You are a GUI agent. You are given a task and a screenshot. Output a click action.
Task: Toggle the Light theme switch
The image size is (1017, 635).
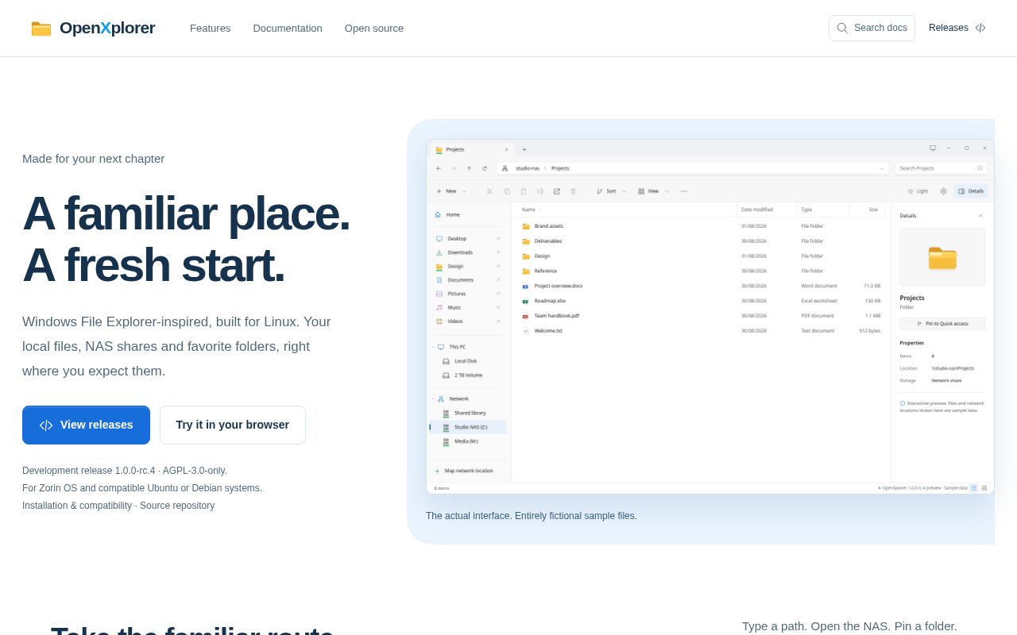click(x=918, y=191)
